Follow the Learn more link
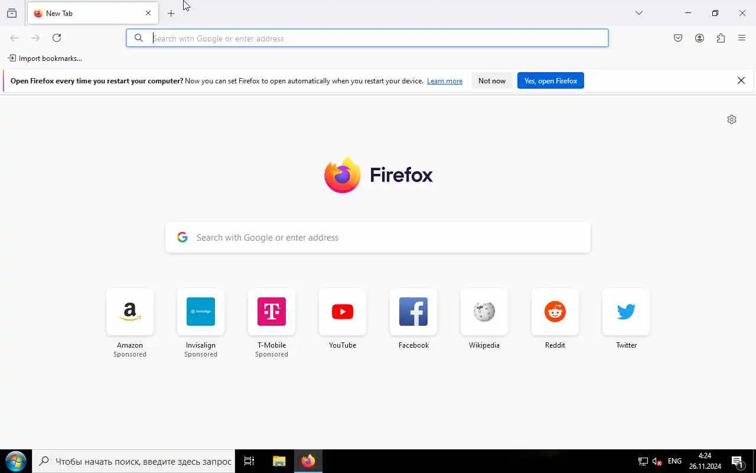Image resolution: width=756 pixels, height=473 pixels. [445, 81]
